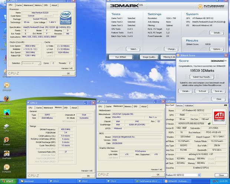Viewport: 230px width, 184px height.
Task: Click the GPU-Z screenshot camera icon
Action: click(226, 105)
